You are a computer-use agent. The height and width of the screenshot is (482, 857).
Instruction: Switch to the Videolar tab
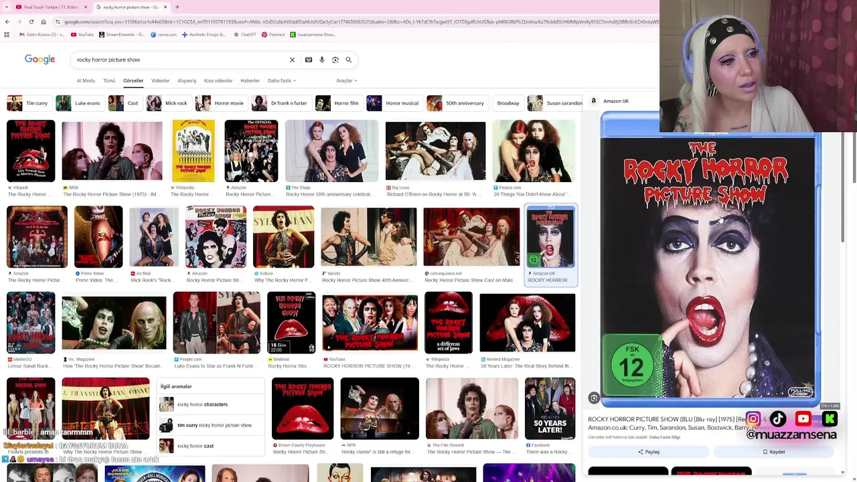[160, 81]
